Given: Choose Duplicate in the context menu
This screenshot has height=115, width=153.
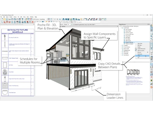Looking at the screenshot, I should 142,54.
